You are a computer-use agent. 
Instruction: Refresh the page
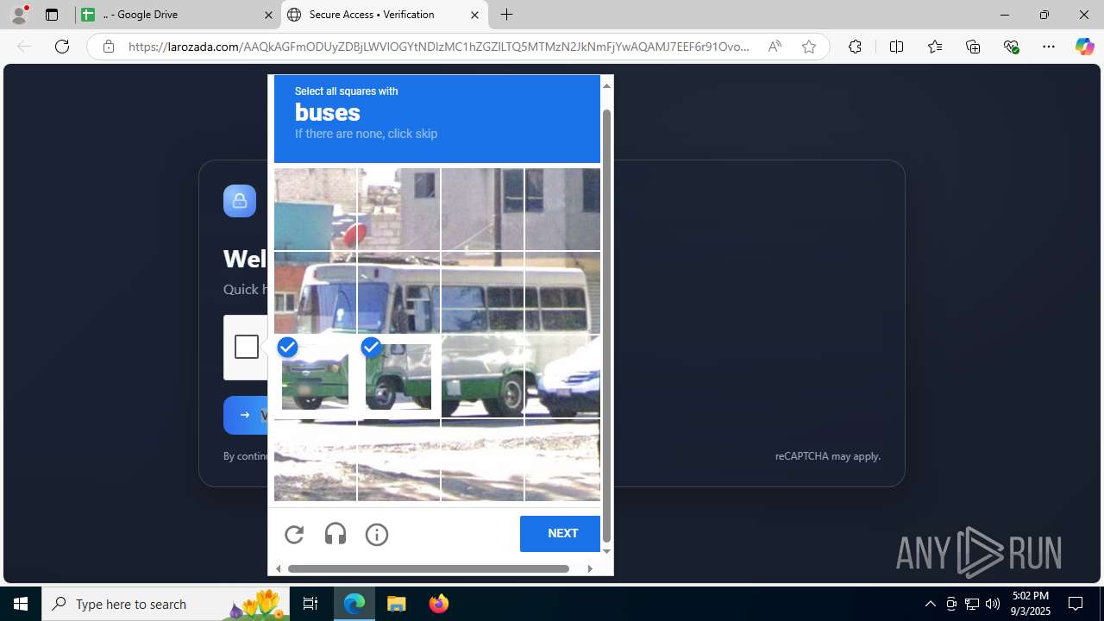tap(62, 47)
